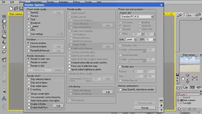Click the Save scene disk icon
The height and width of the screenshot is (114, 202).
[21, 9]
